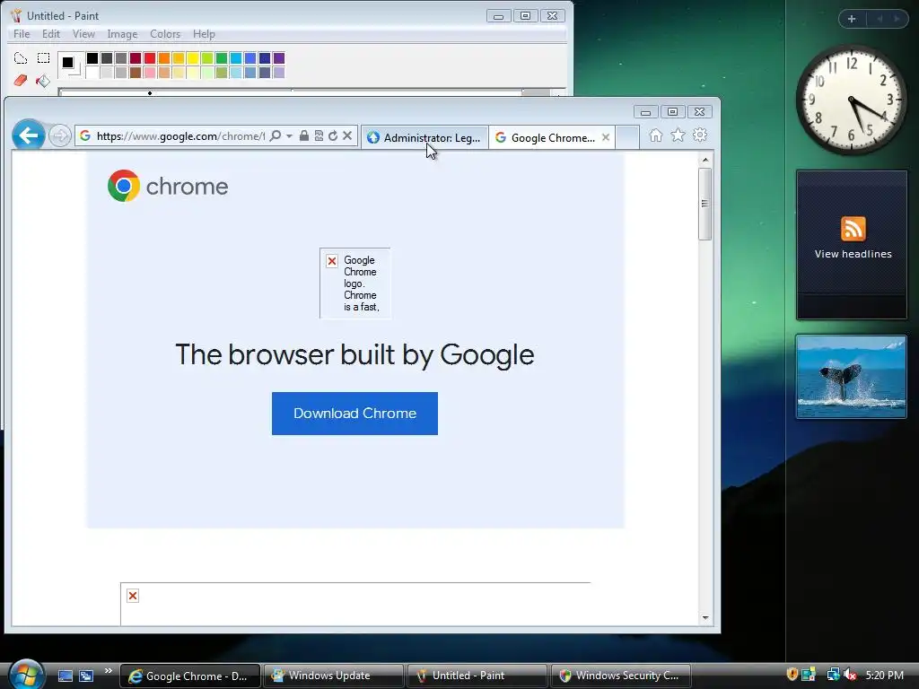The image size is (919, 689).
Task: Open the Edit menu in Paint
Action: tap(51, 34)
